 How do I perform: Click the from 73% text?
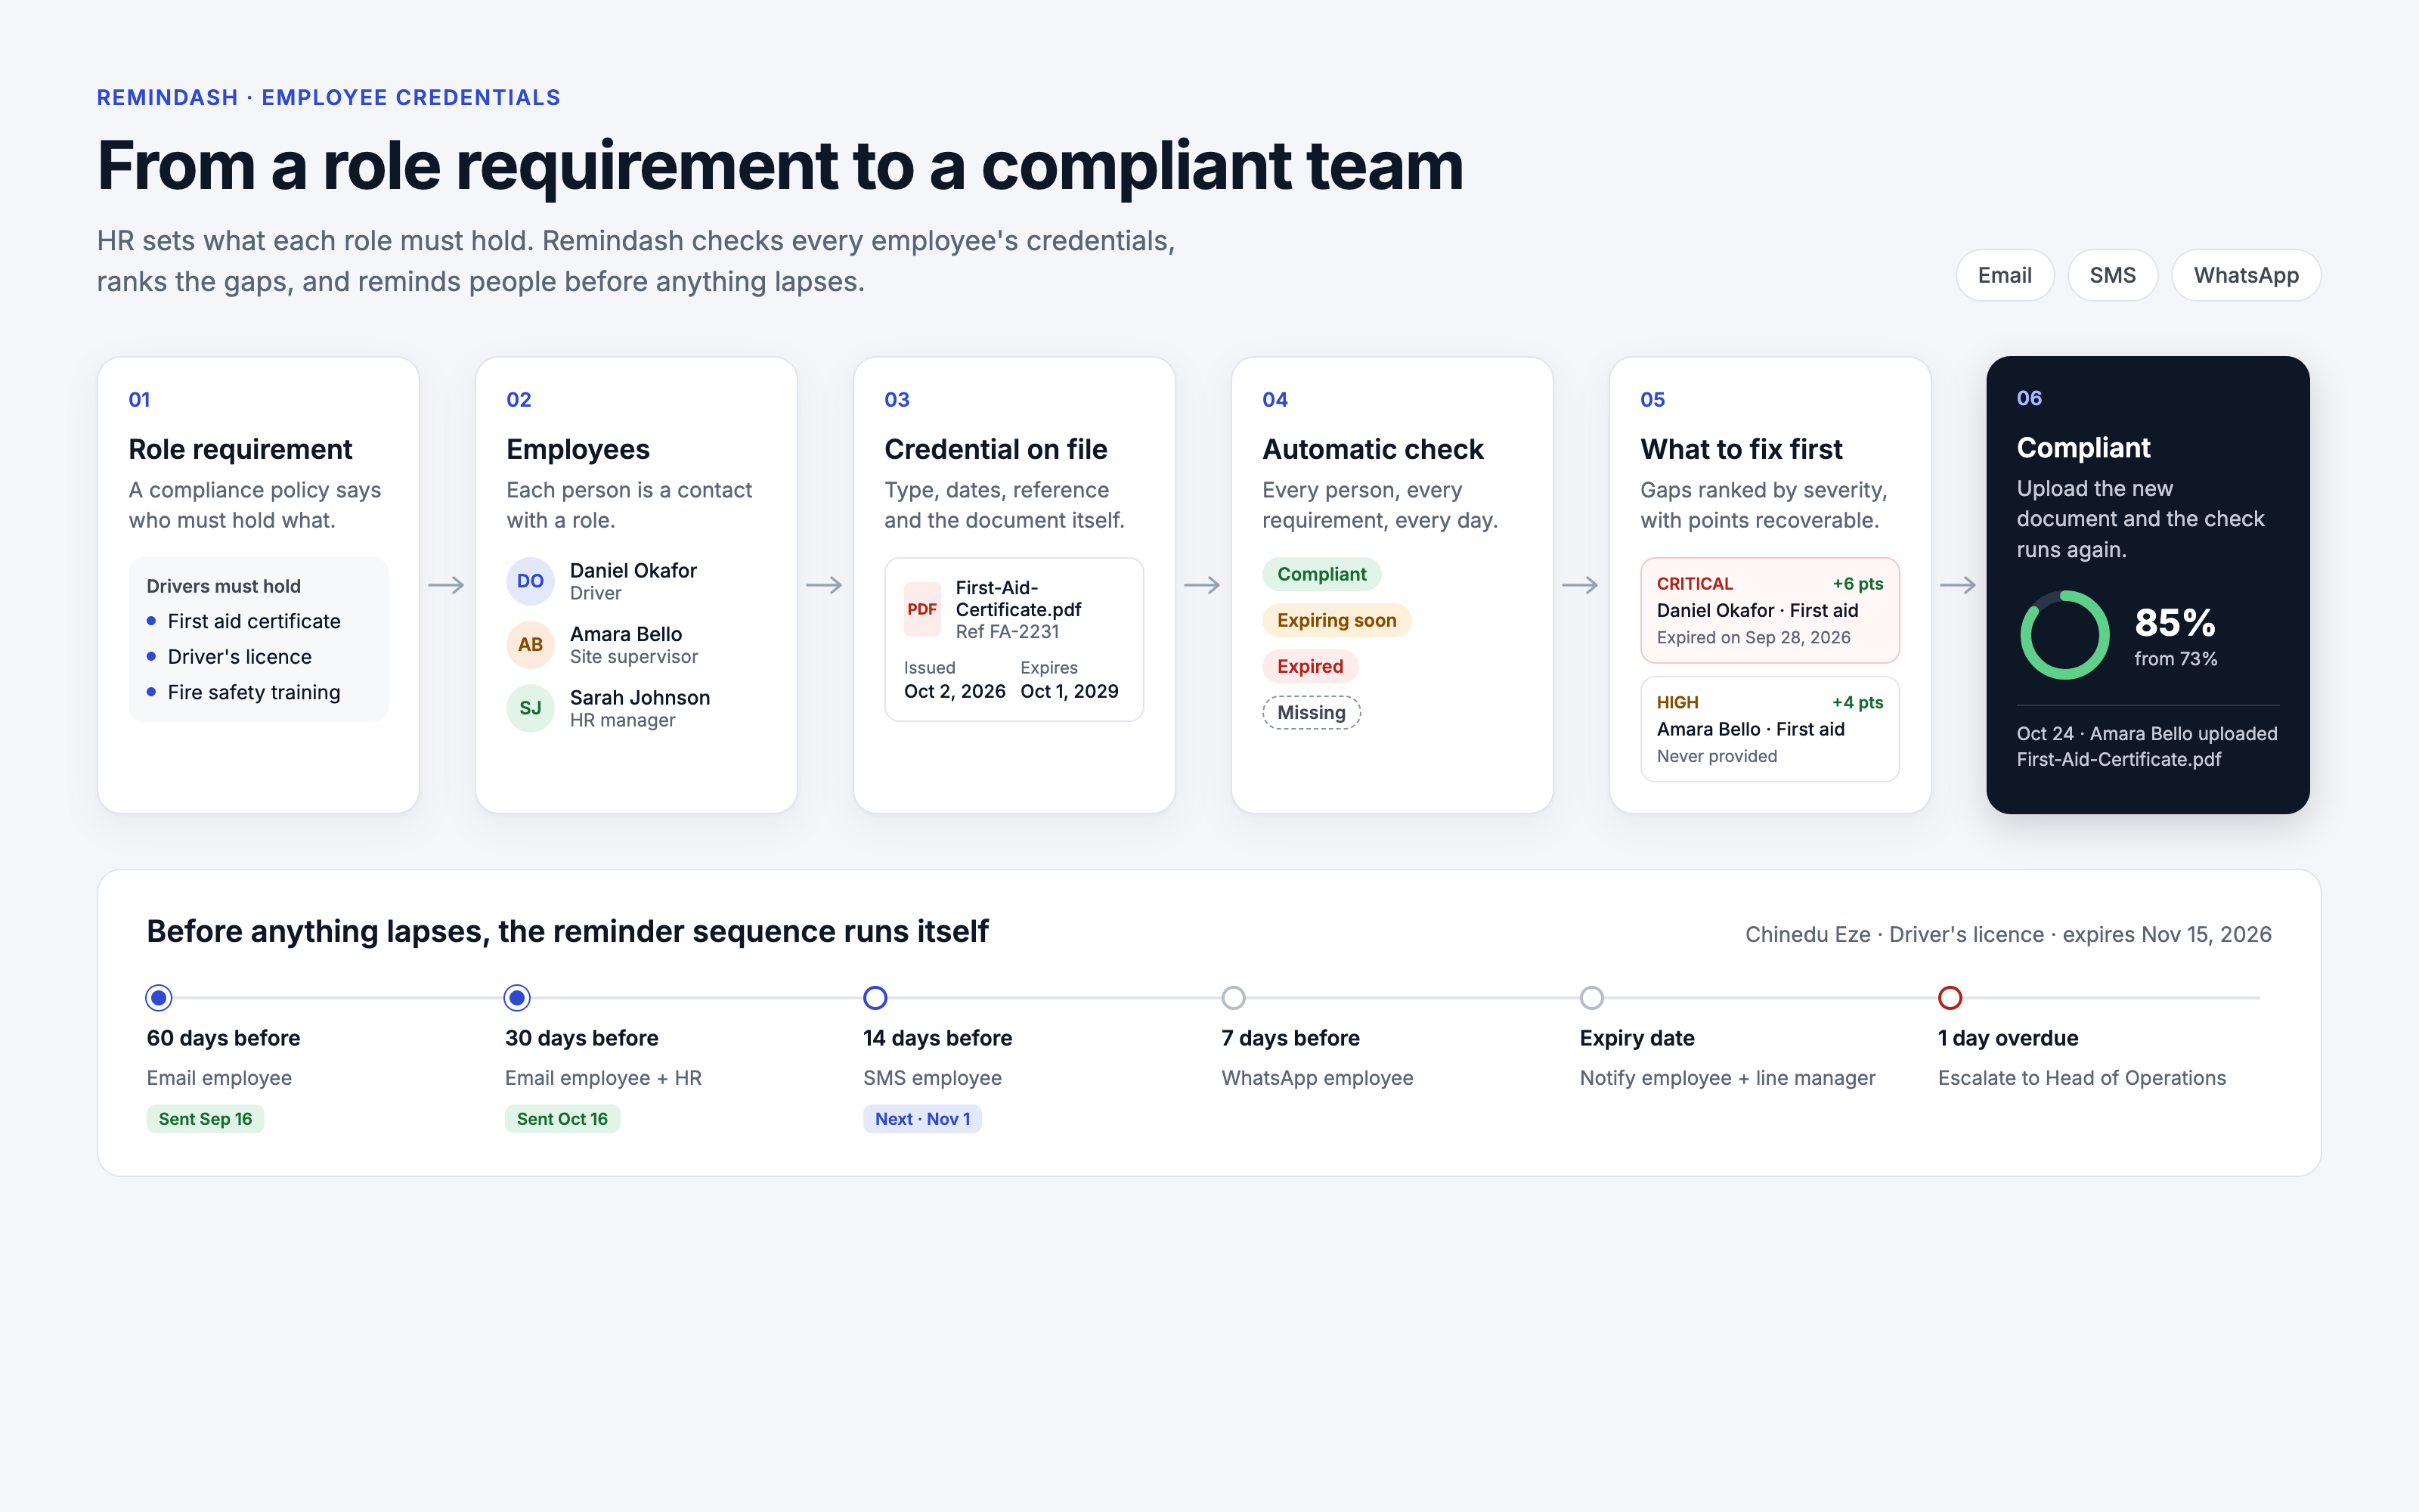point(2175,659)
